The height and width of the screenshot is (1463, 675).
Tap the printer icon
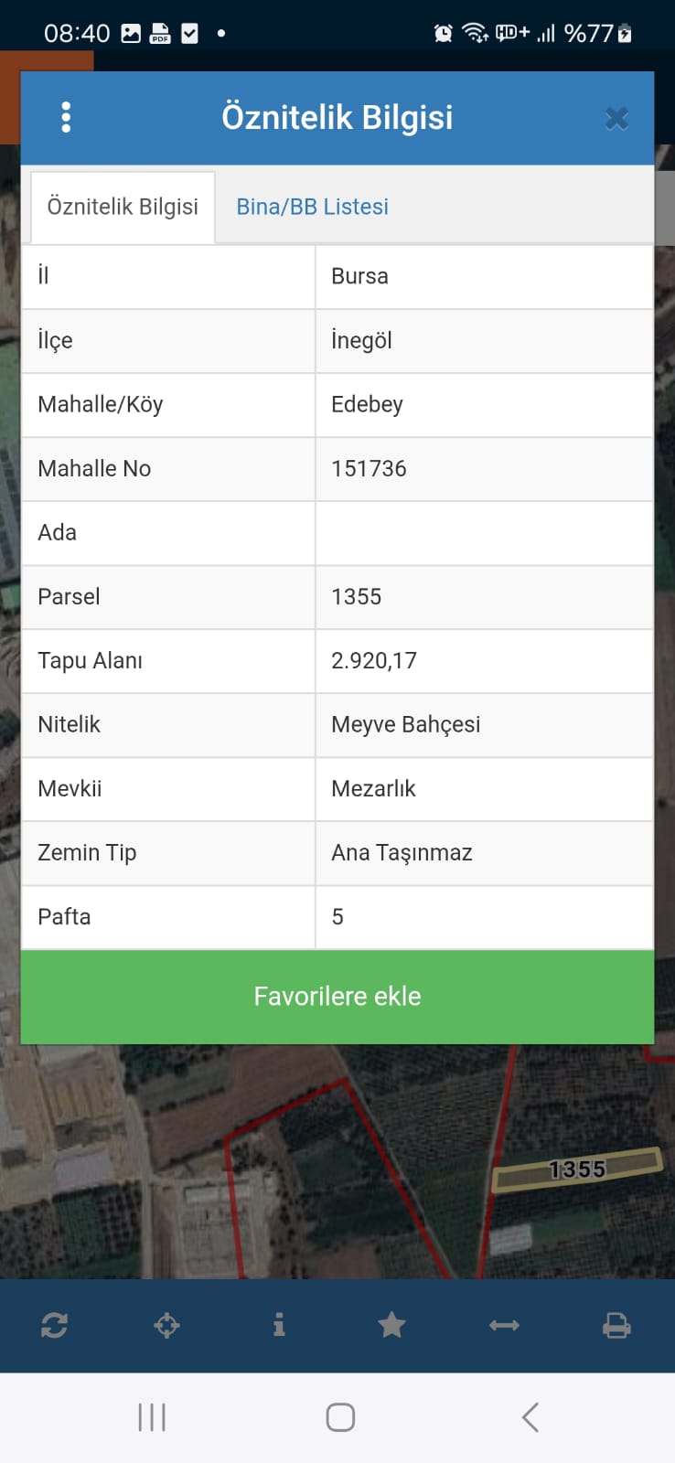616,1326
